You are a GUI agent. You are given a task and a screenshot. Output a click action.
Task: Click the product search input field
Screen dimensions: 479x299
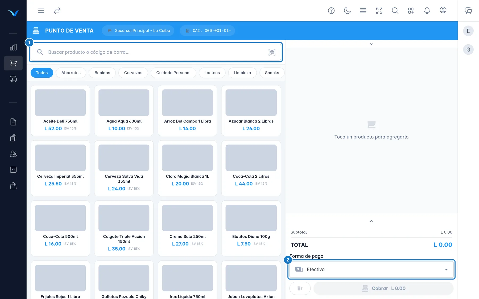[x=156, y=52]
